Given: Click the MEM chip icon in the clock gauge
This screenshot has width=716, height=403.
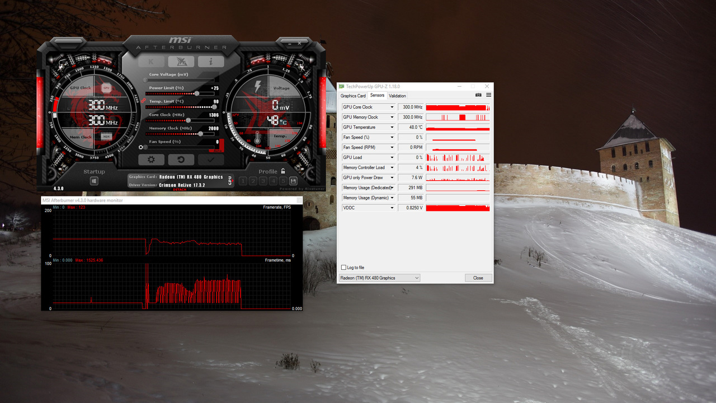Looking at the screenshot, I should point(106,137).
